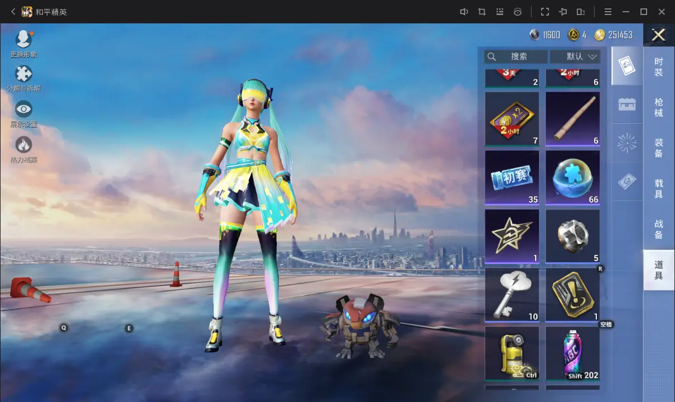Select the spray paint can item

[572, 354]
